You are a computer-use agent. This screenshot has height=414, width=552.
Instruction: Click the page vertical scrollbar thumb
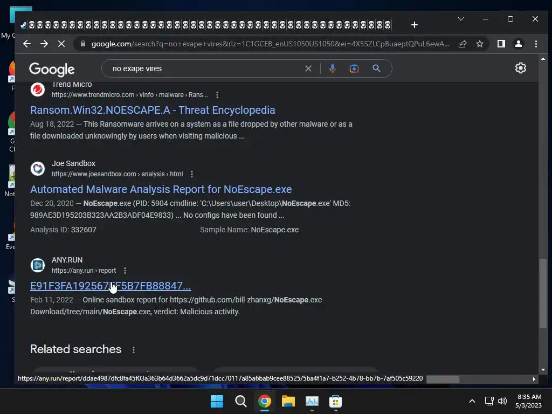click(543, 294)
